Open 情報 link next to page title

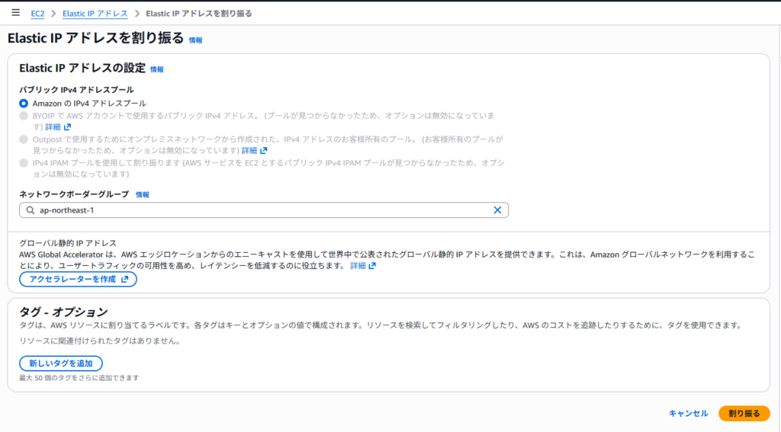click(x=196, y=40)
